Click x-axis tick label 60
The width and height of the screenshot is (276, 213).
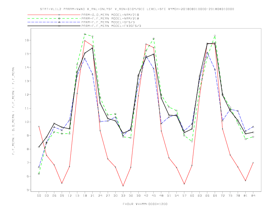[192, 196]
